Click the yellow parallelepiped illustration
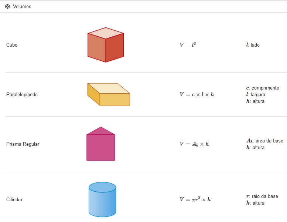This screenshot has width=287, height=222. pos(109,94)
